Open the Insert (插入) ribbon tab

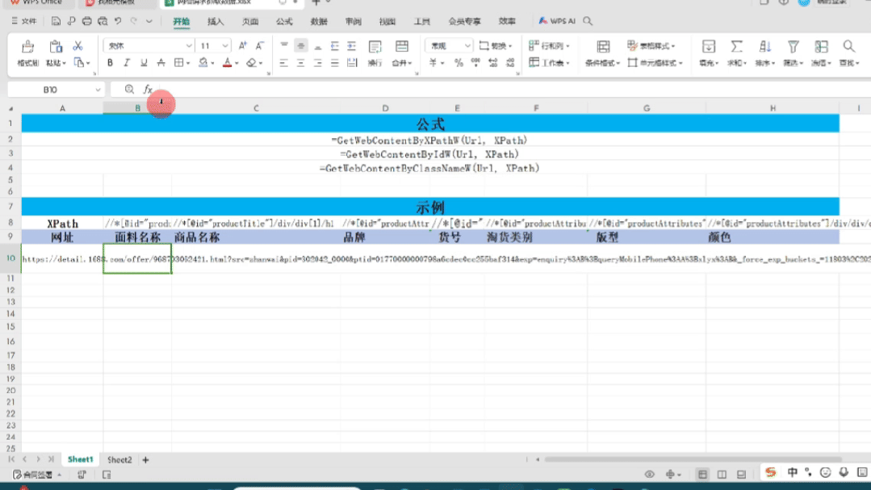216,22
